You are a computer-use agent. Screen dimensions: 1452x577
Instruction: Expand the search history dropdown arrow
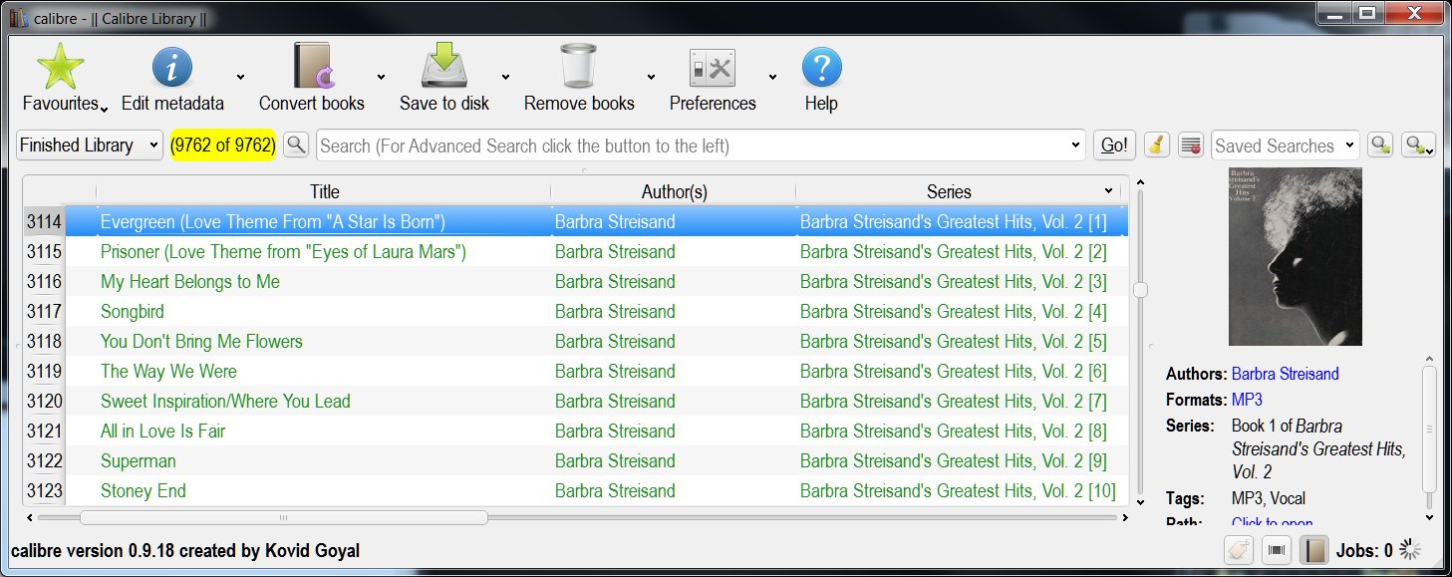(x=1075, y=145)
